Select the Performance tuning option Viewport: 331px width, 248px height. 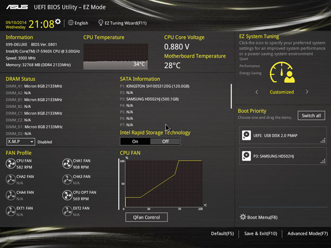(x=249, y=66)
